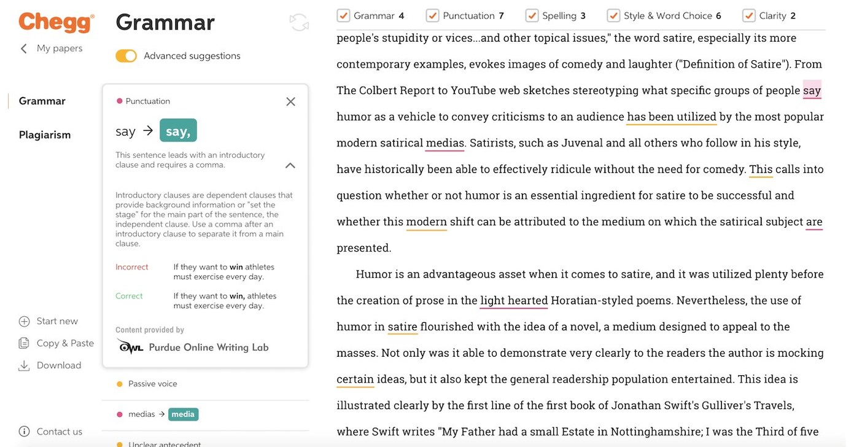854x447 pixels.
Task: Click Contact us link
Action: coord(60,432)
